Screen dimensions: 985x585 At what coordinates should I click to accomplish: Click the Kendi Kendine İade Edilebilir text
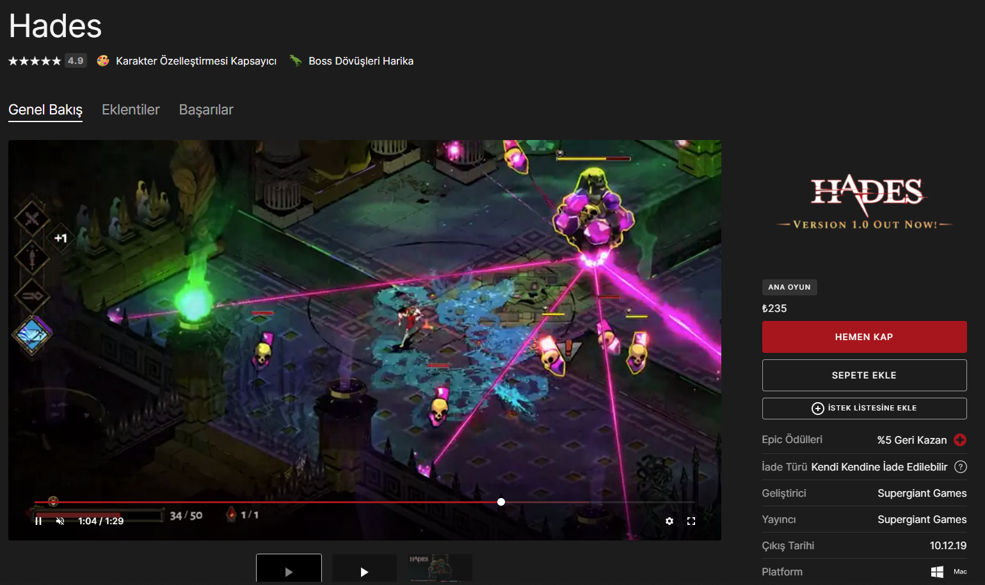coord(879,467)
